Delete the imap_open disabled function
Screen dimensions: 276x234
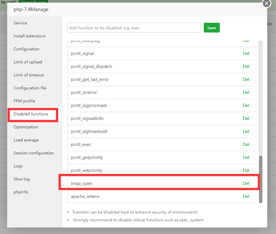(246, 183)
